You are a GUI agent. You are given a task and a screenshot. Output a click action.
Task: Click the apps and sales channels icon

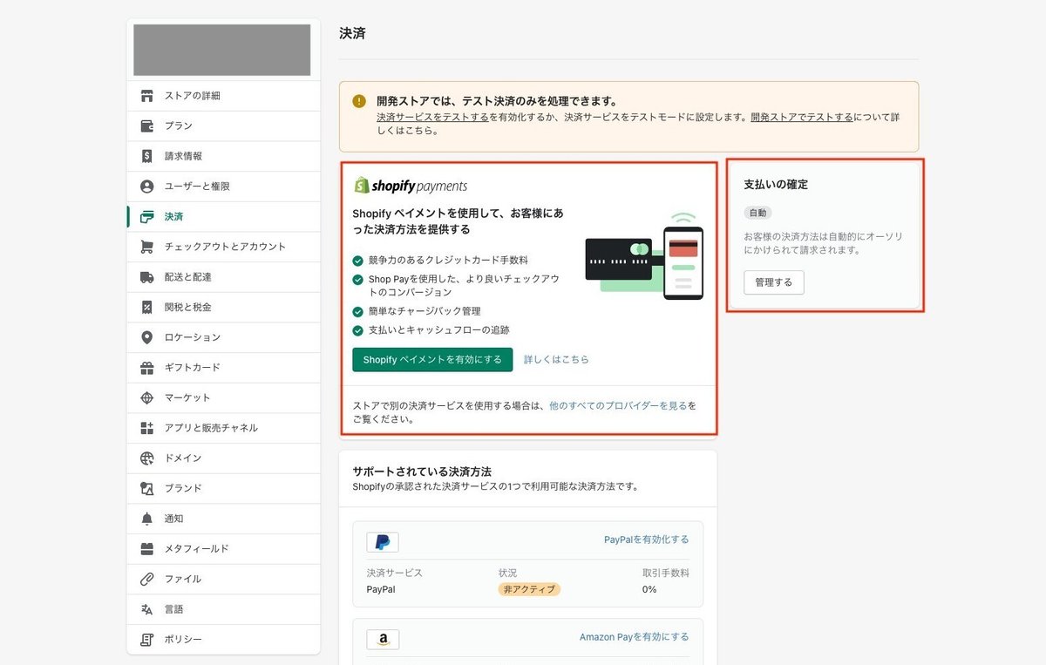pos(146,428)
